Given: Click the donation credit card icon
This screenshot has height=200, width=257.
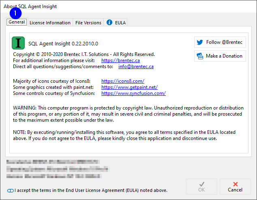Looking at the screenshot, I should click(200, 56).
